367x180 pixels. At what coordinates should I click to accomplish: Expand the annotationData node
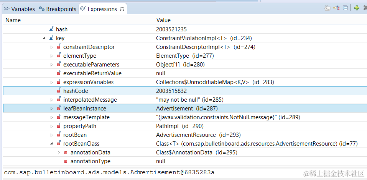point(59,152)
